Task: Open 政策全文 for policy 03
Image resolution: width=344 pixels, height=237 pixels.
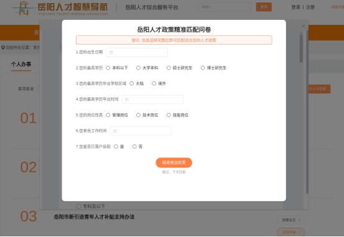Action: [291, 220]
